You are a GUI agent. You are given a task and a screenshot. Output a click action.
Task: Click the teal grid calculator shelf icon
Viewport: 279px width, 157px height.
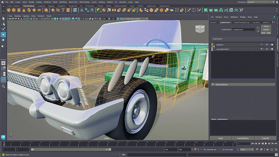[x=75, y=10]
